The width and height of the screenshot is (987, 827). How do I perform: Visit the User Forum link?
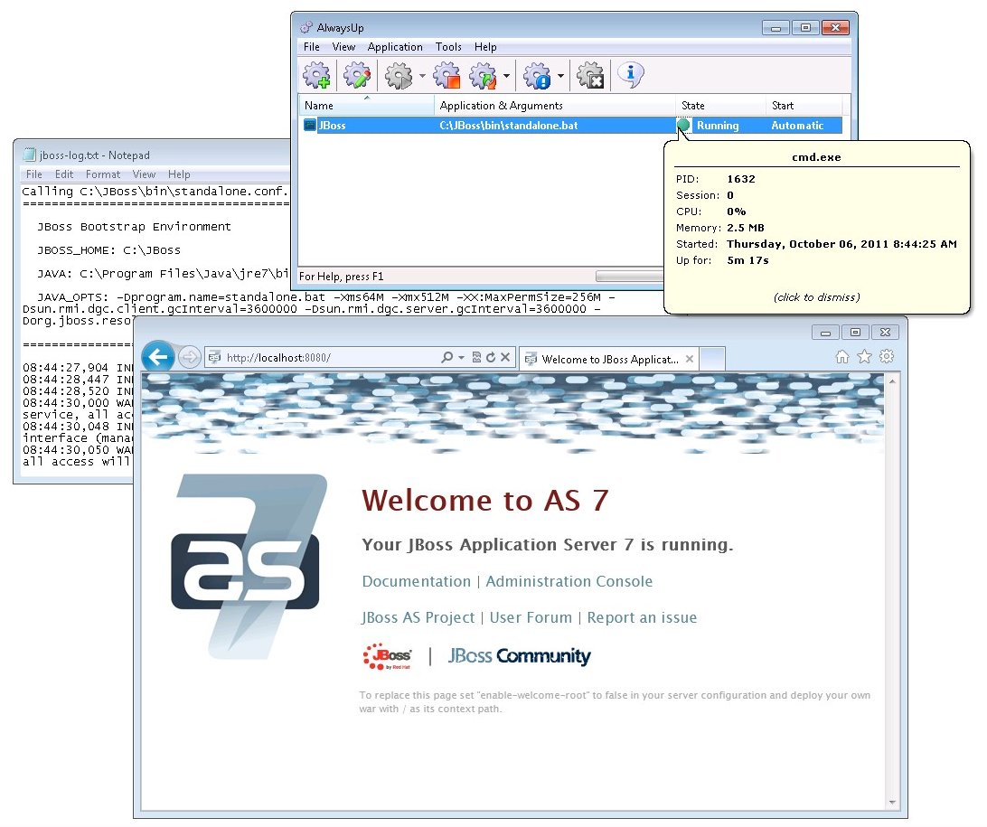point(531,617)
